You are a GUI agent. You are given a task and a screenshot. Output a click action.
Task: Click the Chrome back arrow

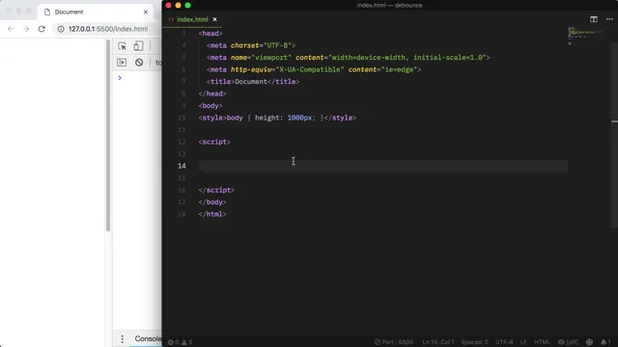(11, 29)
